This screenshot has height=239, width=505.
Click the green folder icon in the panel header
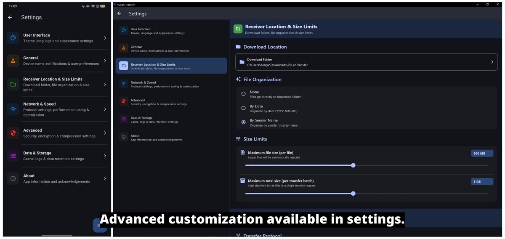[x=238, y=29]
